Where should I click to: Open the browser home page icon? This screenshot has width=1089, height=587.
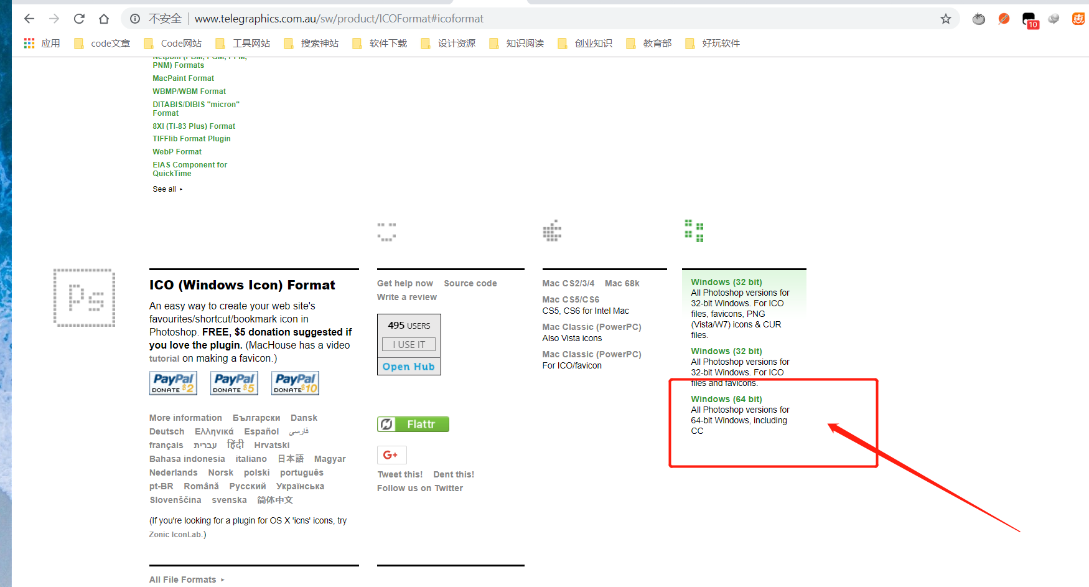(x=104, y=19)
